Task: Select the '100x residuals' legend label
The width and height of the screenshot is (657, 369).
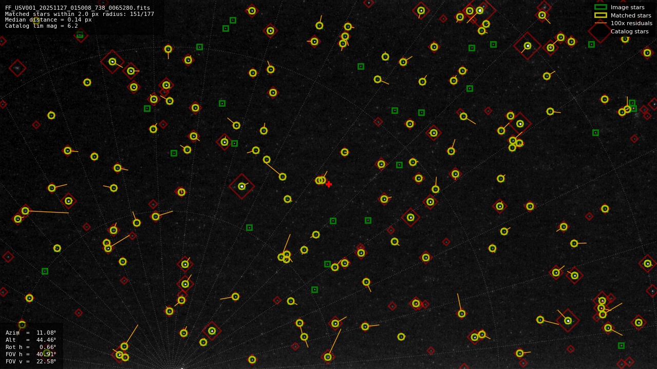Action: click(x=631, y=23)
